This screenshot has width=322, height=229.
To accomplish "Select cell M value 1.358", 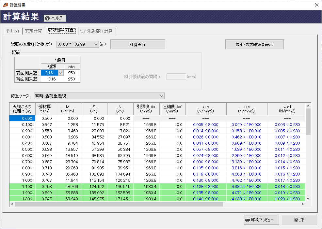I will (x=68, y=124).
